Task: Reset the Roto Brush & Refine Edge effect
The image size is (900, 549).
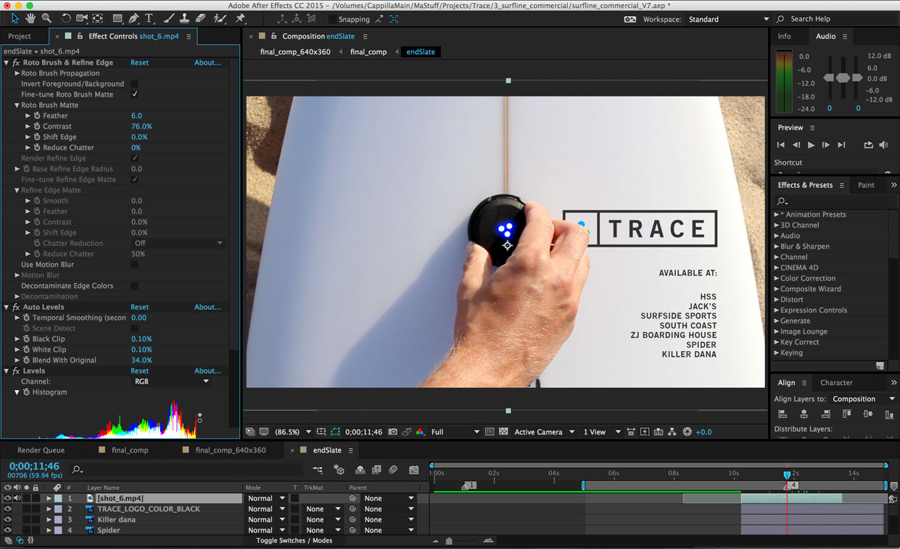Action: pos(139,63)
